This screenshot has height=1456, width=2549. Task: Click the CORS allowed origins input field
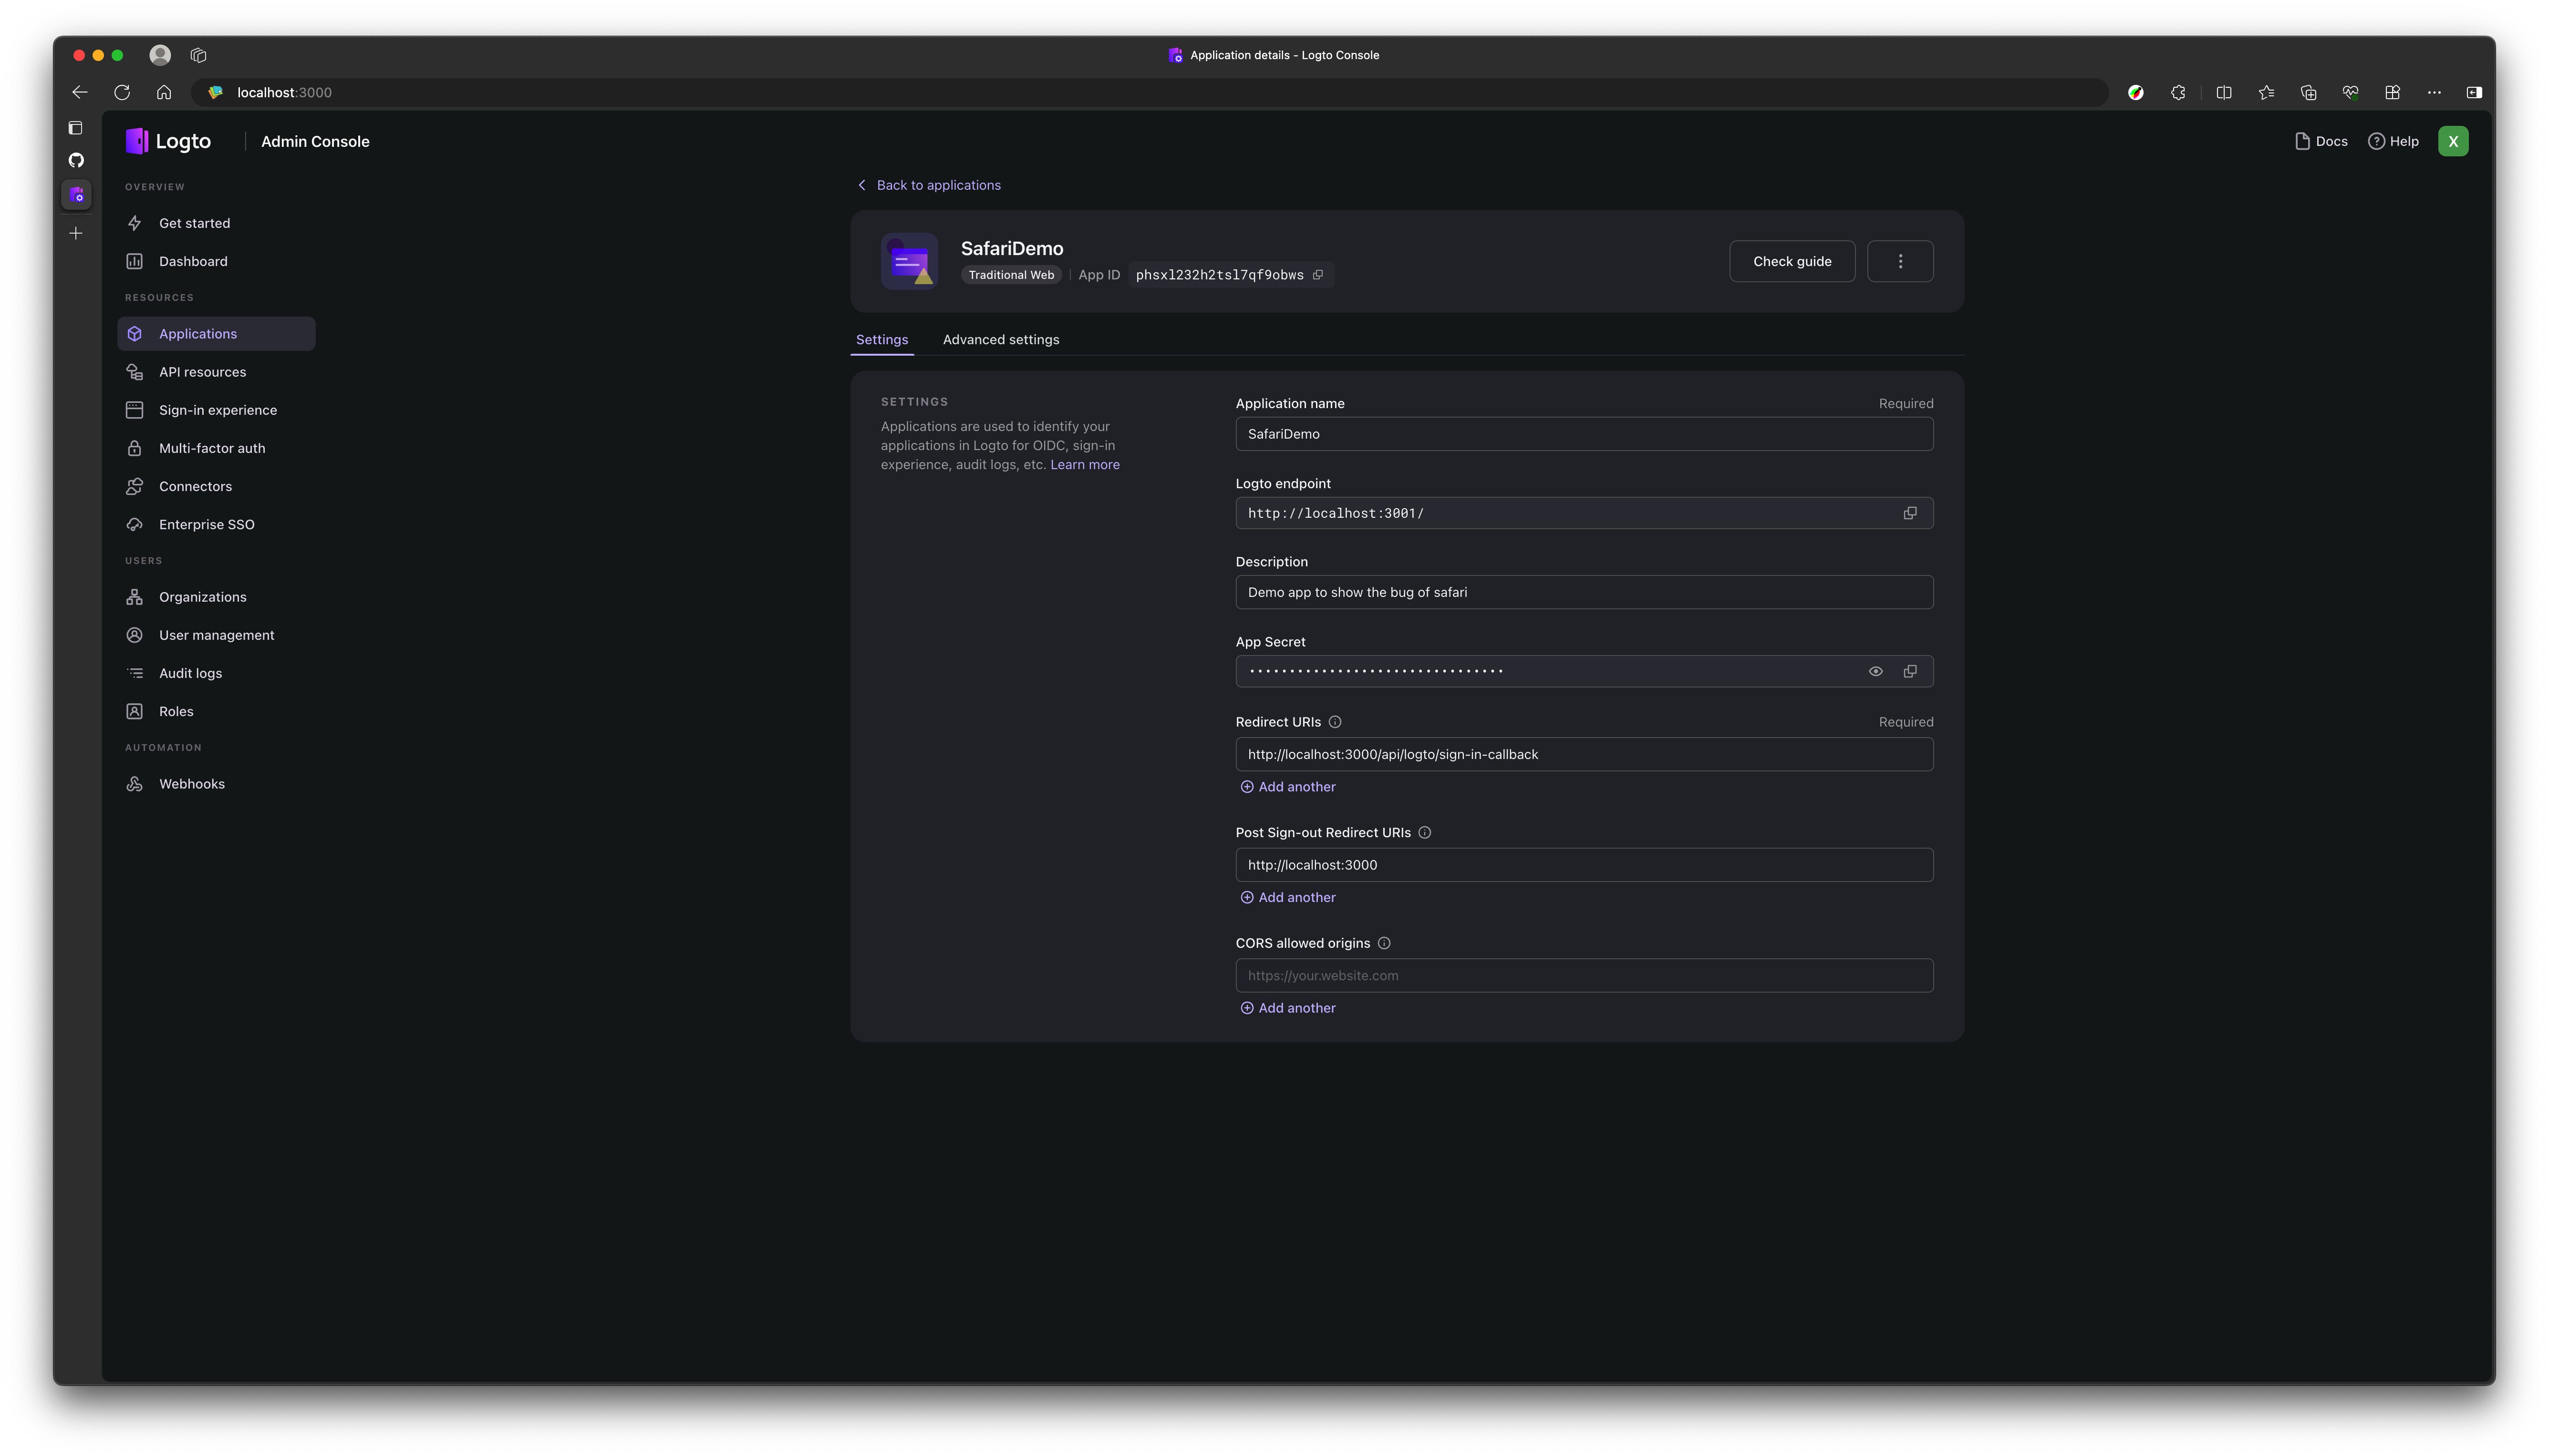[1584, 975]
